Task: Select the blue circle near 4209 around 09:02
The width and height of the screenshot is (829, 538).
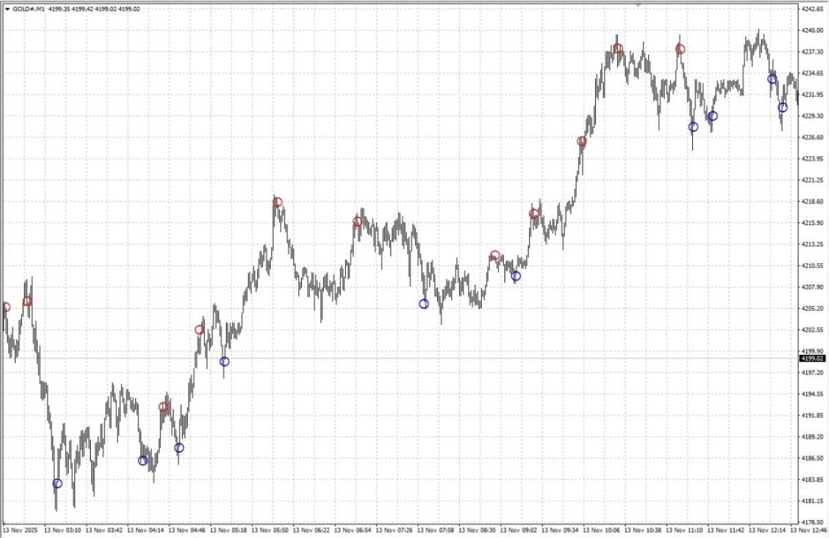Action: [516, 277]
